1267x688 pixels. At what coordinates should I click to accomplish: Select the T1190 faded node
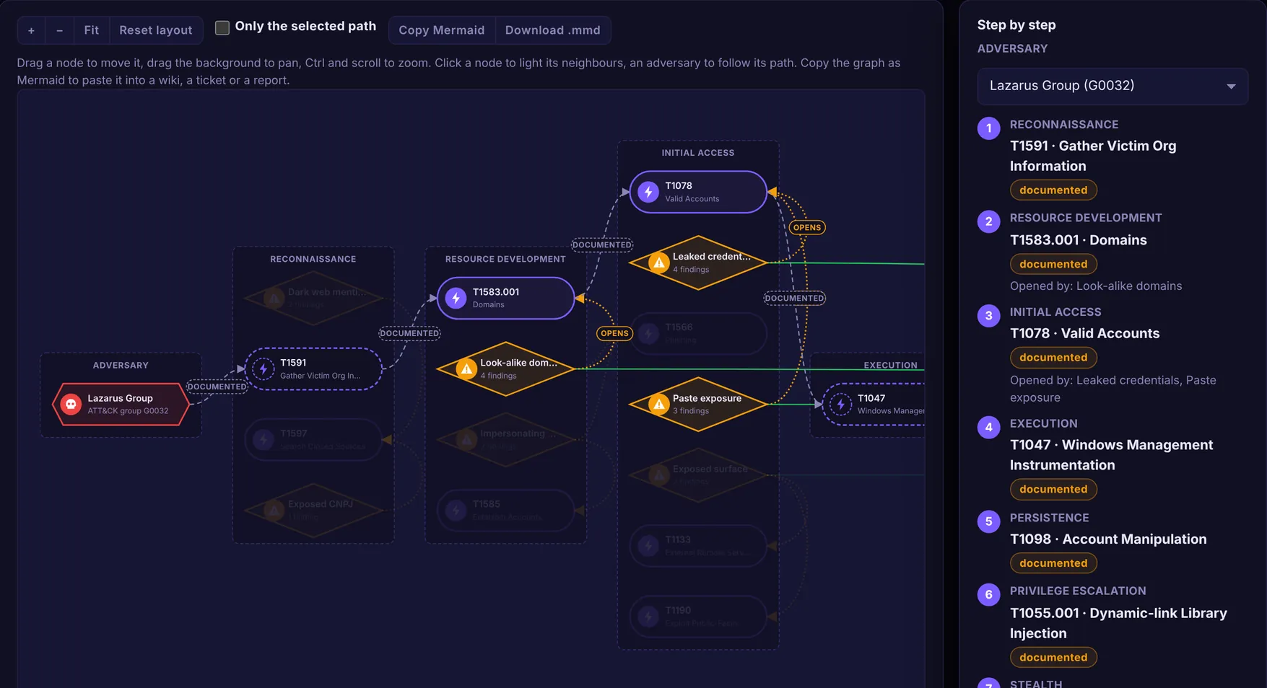[698, 617]
